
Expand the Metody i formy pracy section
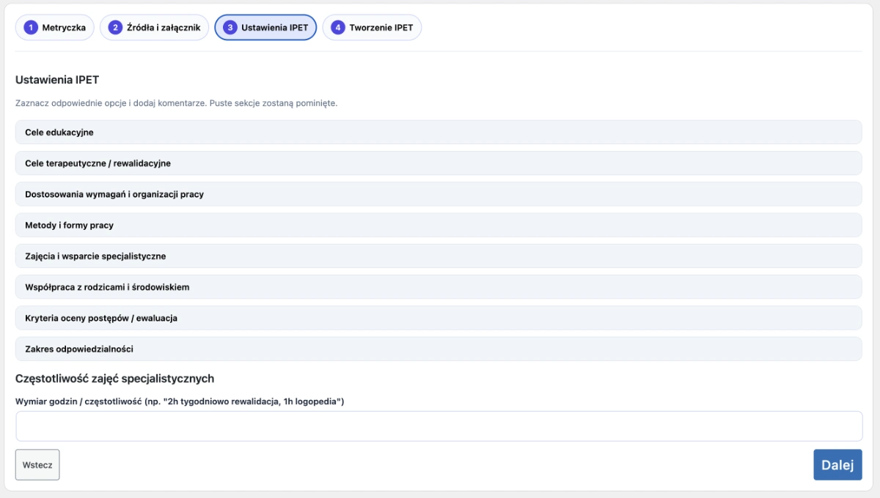click(x=439, y=226)
